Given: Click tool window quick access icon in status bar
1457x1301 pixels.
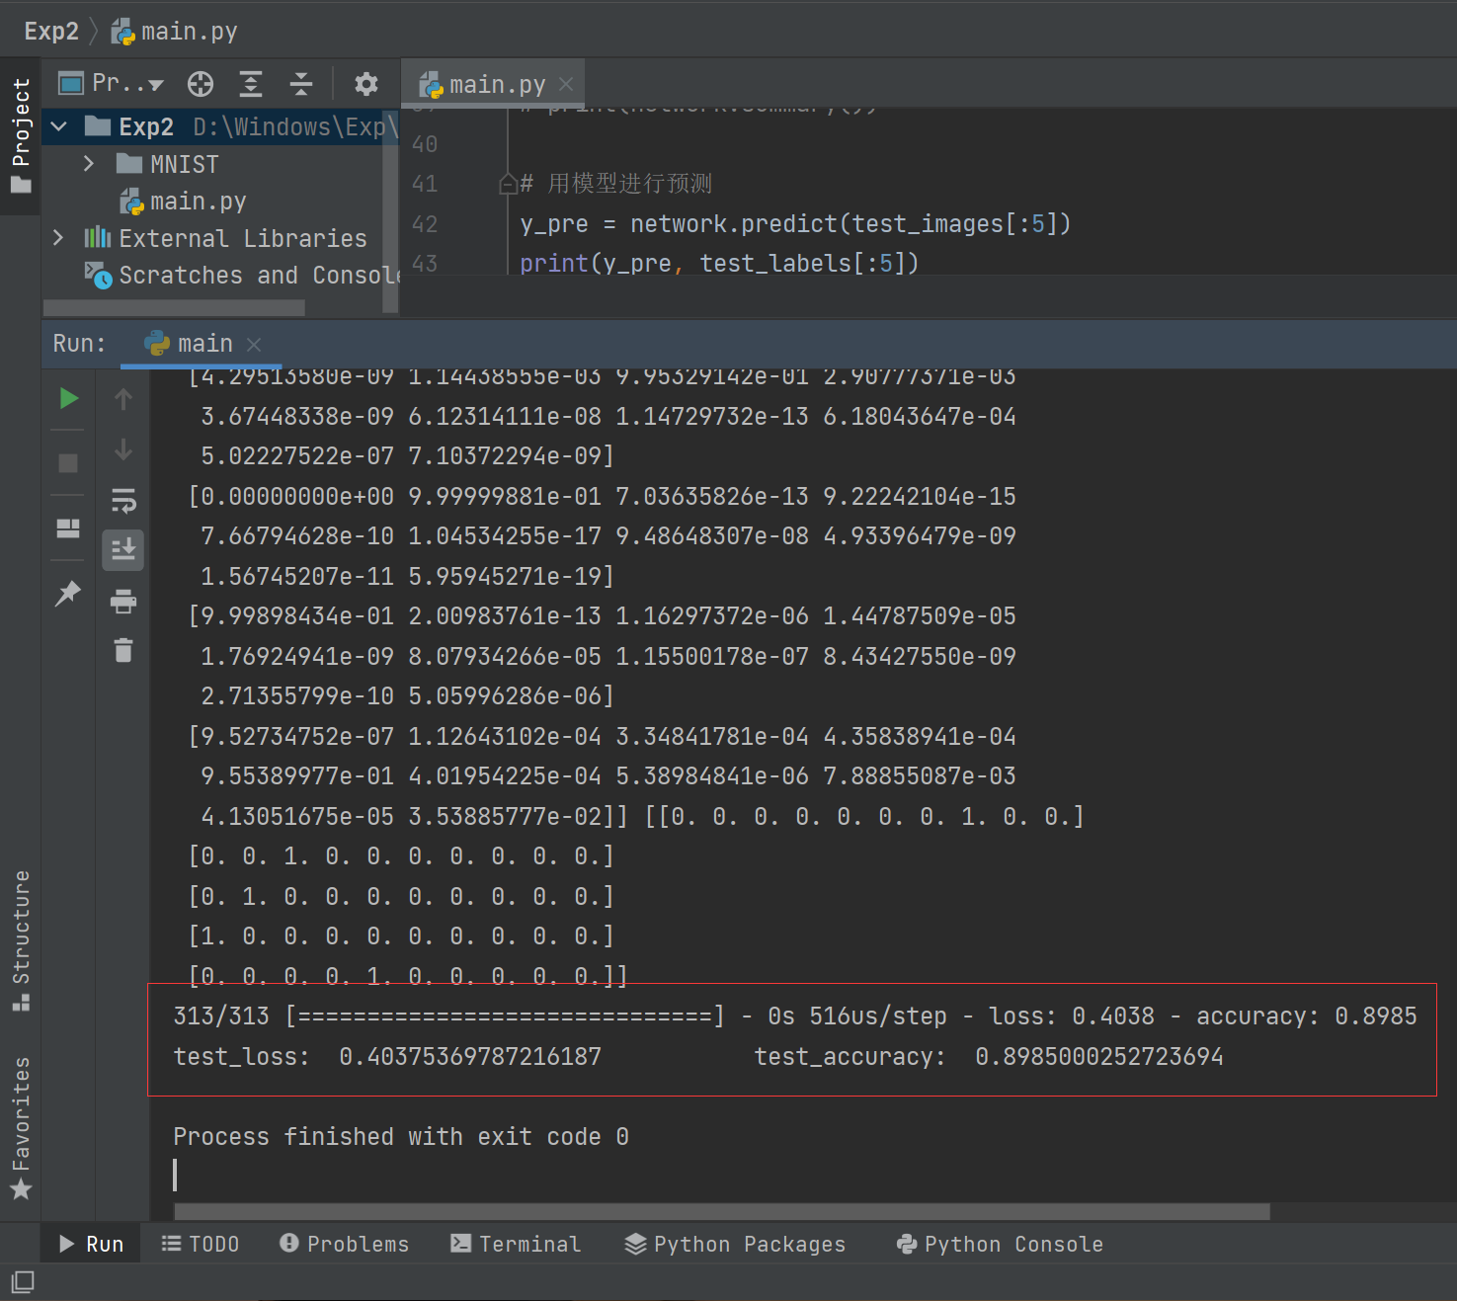Looking at the screenshot, I should [22, 1282].
